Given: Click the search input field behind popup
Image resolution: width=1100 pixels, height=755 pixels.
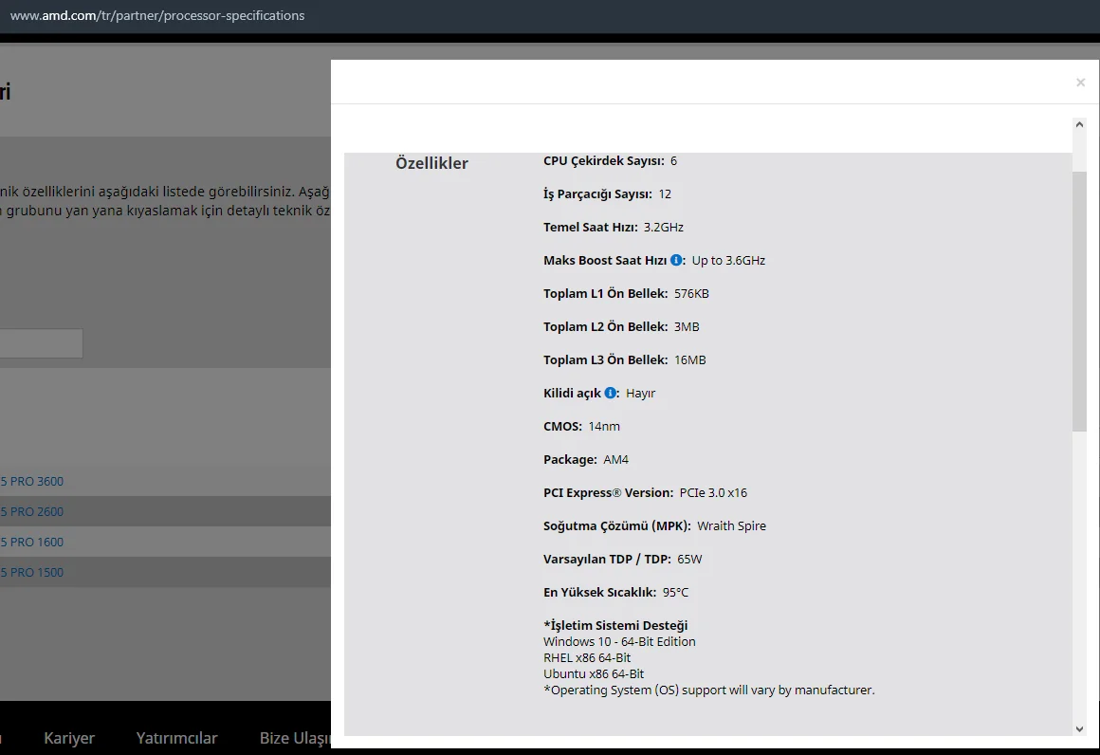Looking at the screenshot, I should click(x=41, y=343).
